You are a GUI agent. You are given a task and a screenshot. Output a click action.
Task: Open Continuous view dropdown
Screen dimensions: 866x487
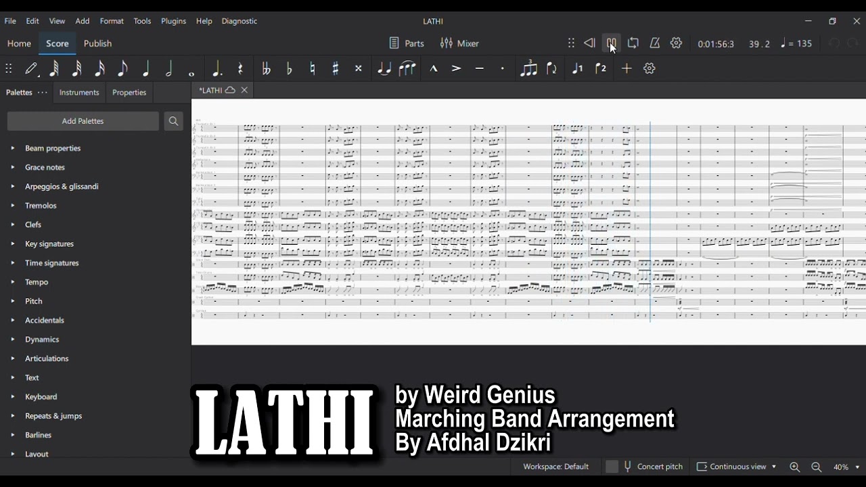point(736,467)
